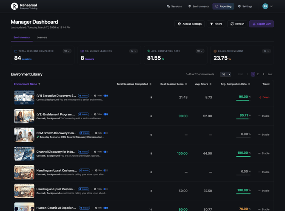Go to page 2 of environments
This screenshot has width=285, height=211.
point(258,74)
